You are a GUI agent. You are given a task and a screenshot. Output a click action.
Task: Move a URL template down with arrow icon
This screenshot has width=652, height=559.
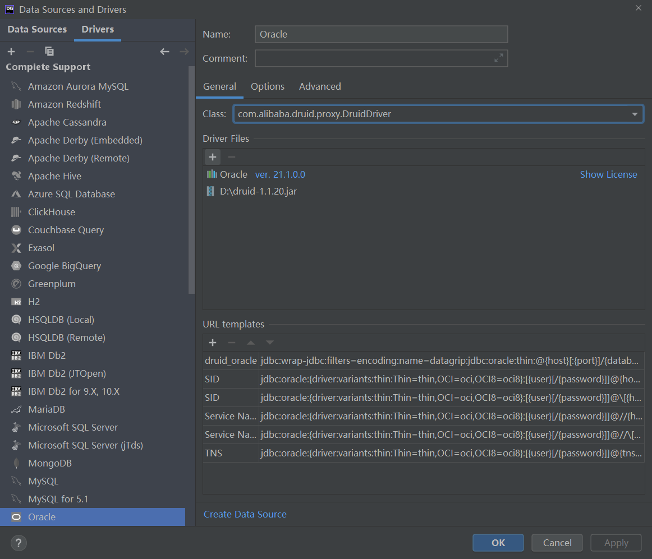(x=269, y=343)
